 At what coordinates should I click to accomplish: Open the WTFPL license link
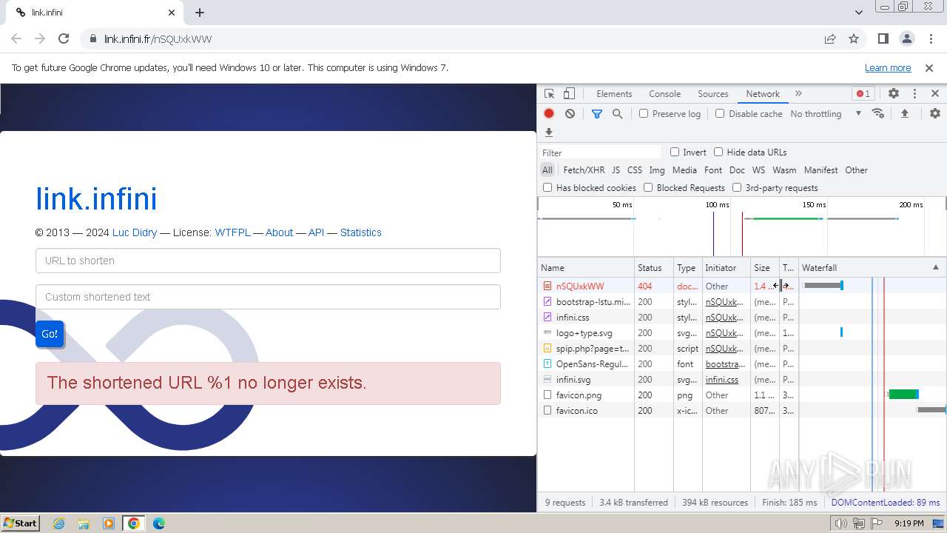[233, 232]
